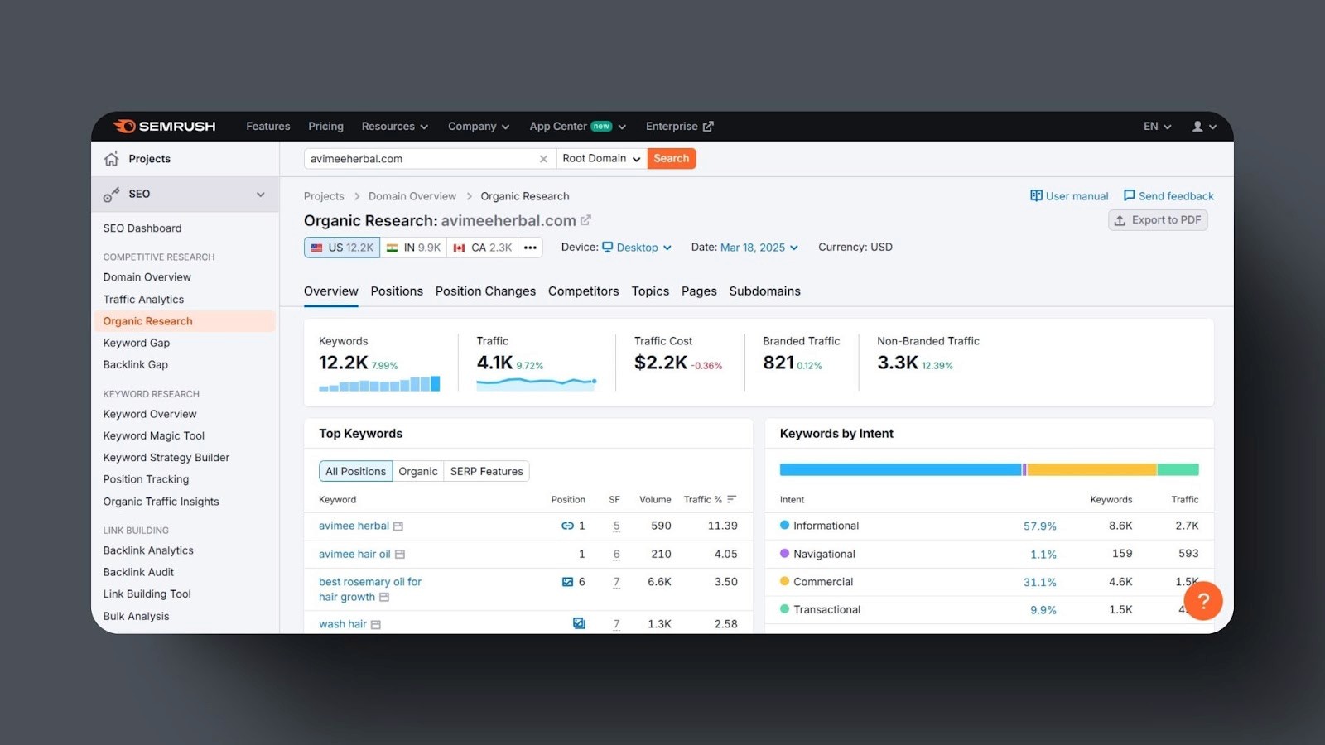Click the blue Informational segment of intent bar

(901, 470)
